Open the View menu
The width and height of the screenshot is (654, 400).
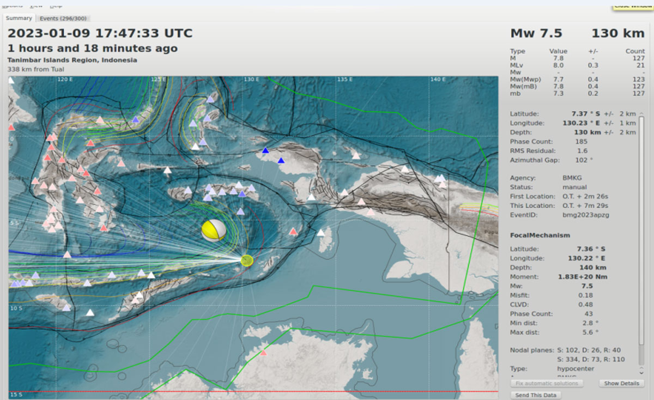[36, 5]
